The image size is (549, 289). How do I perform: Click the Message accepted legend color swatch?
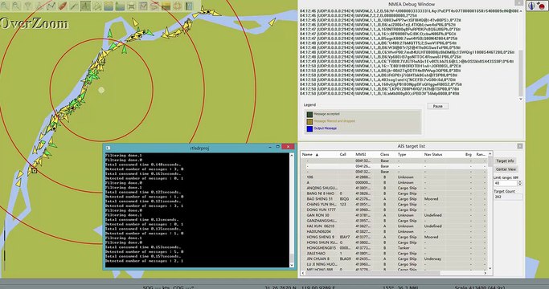tap(309, 115)
